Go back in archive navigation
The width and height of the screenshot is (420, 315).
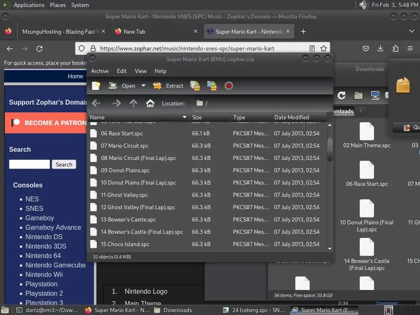click(x=96, y=103)
